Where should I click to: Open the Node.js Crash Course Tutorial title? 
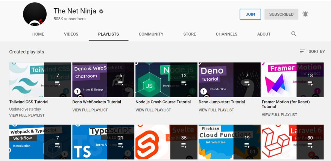(x=163, y=102)
